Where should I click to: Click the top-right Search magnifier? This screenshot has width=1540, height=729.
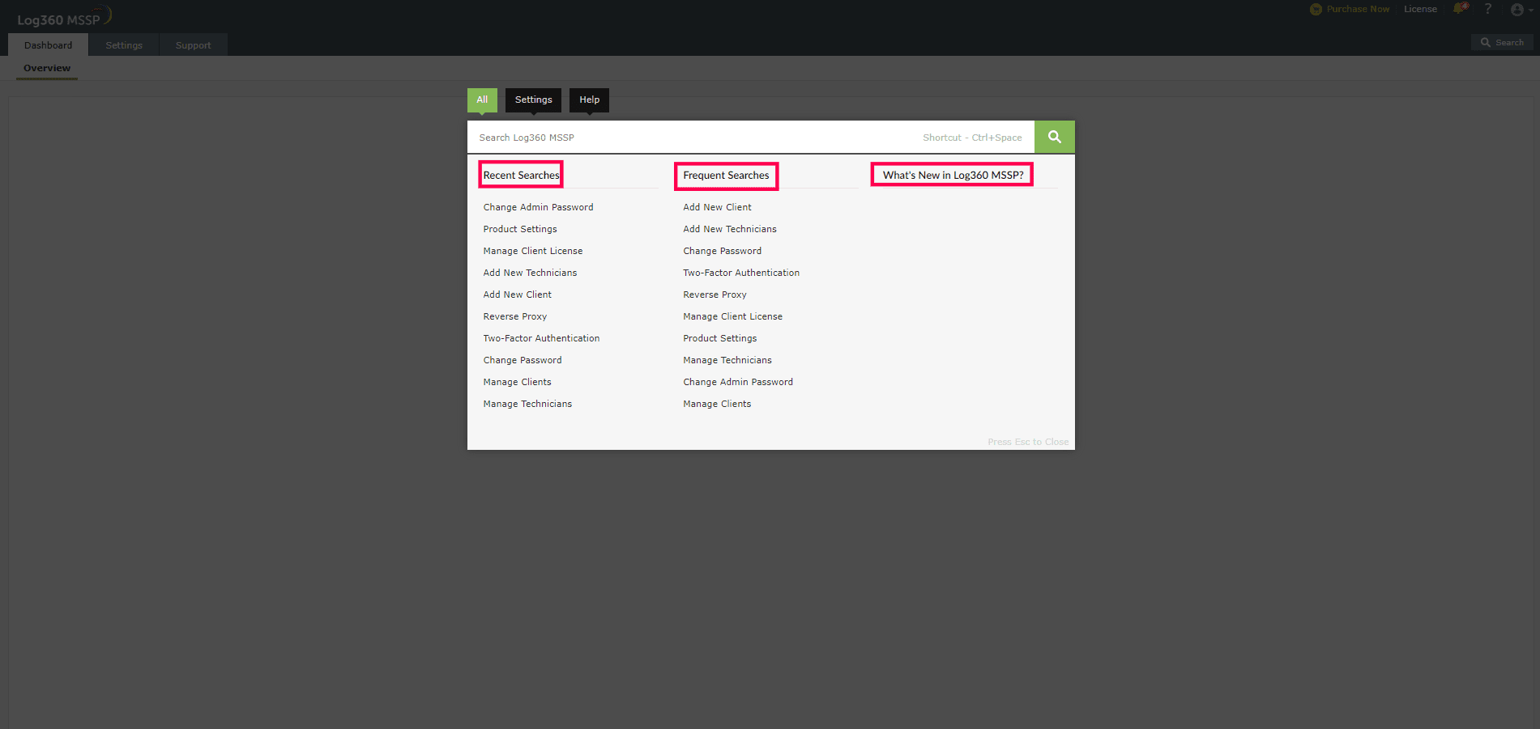click(1486, 42)
